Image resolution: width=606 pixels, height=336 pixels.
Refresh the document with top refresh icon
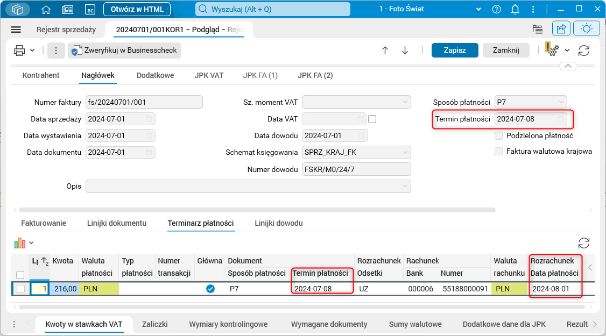(x=584, y=50)
